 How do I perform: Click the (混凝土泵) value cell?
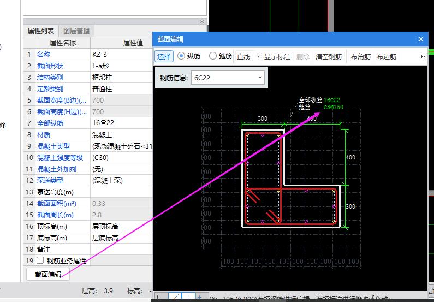122,181
